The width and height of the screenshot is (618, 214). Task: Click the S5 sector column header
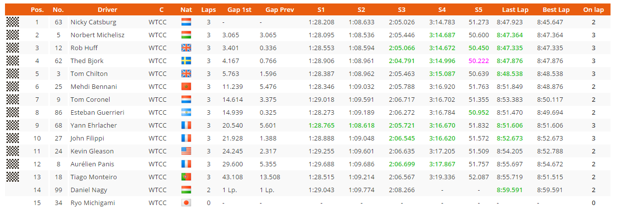click(479, 10)
